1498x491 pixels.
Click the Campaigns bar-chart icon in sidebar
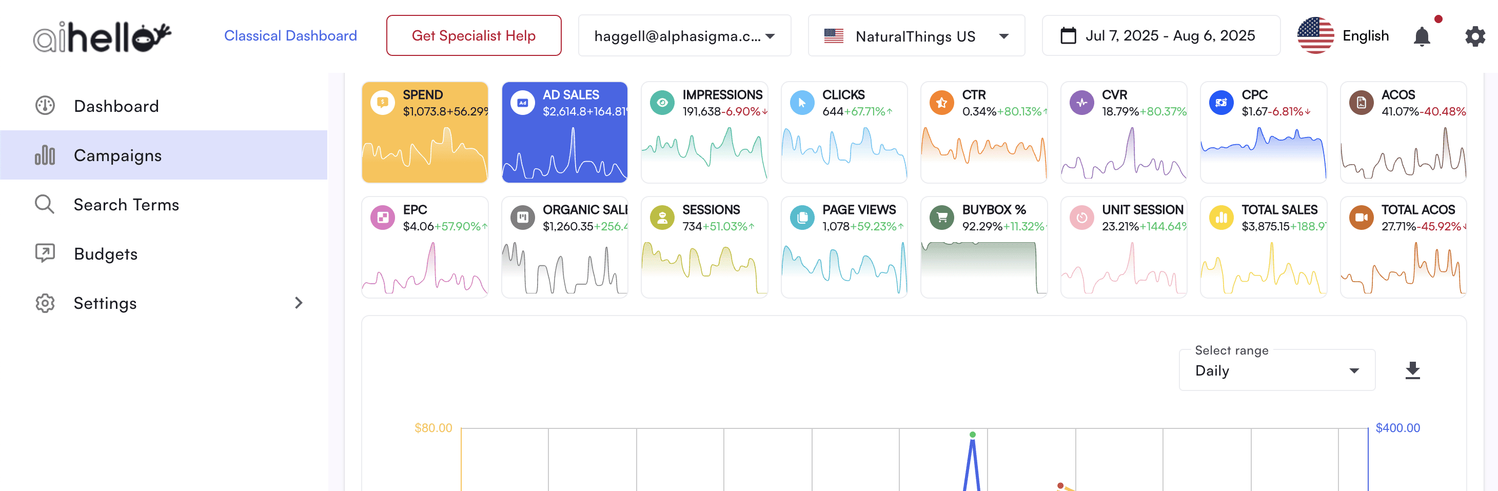tap(45, 155)
